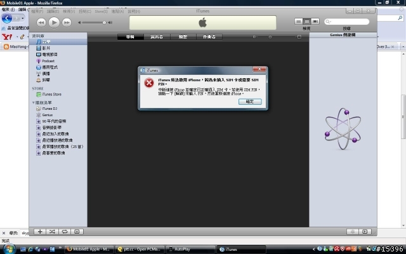Collapse the playlists (播放清單) section triangle
This screenshot has height=254, width=406.
(33, 103)
